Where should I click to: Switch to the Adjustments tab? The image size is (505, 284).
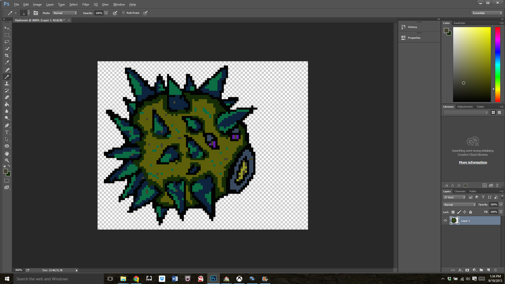point(465,107)
